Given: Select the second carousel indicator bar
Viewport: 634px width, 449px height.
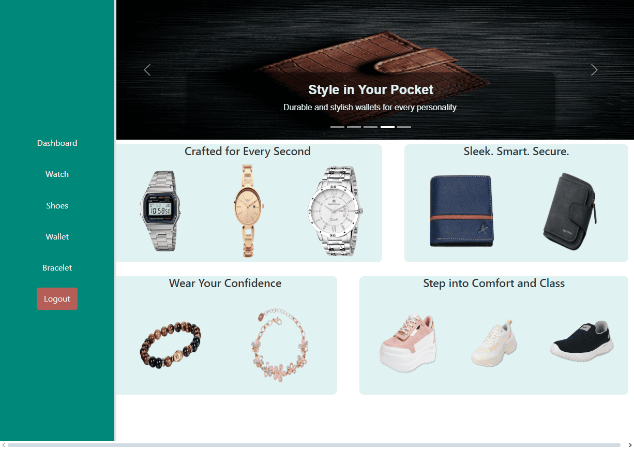Looking at the screenshot, I should [354, 127].
